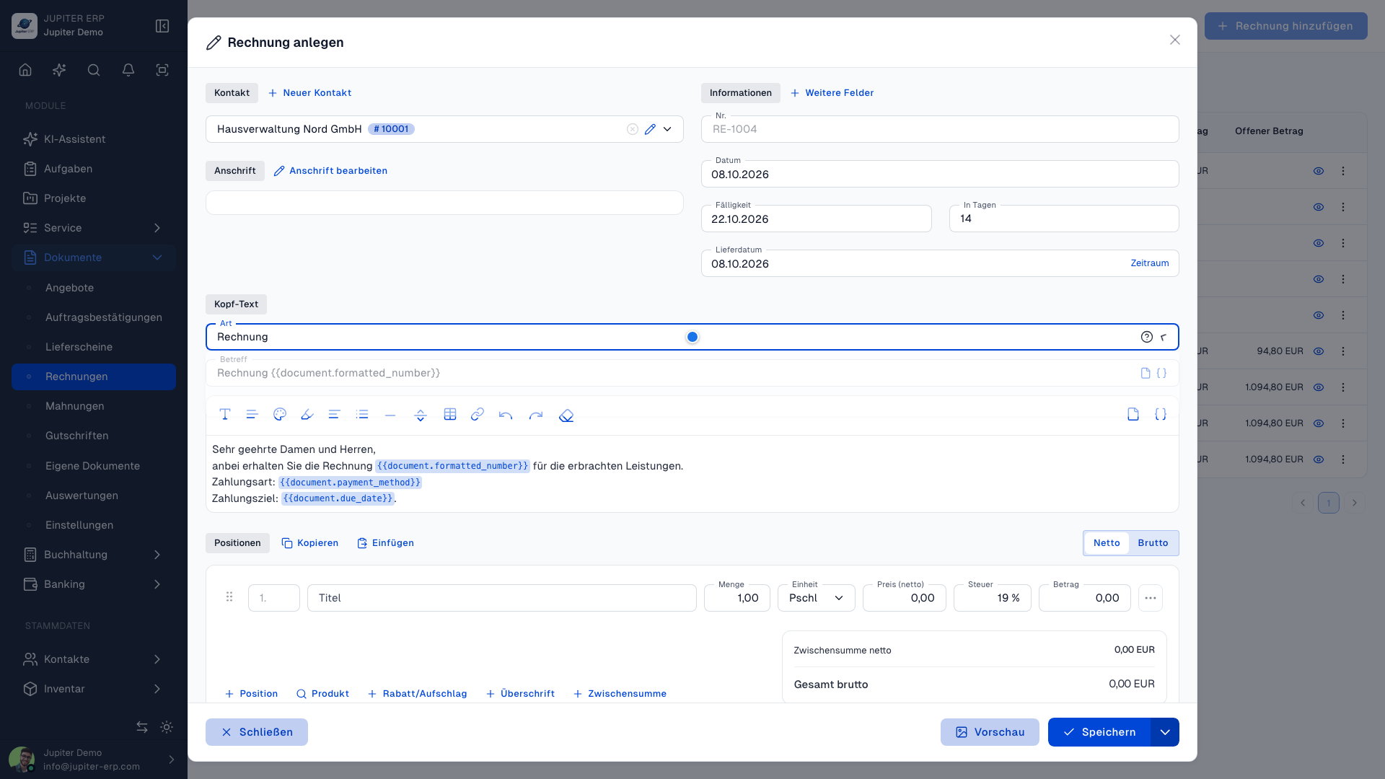Show invoice with 94,80 EUR open
Image resolution: width=1385 pixels, height=779 pixels.
pos(1319,351)
